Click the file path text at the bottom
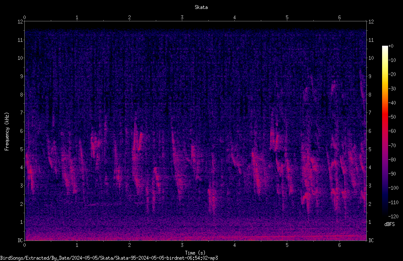 click(x=109, y=258)
